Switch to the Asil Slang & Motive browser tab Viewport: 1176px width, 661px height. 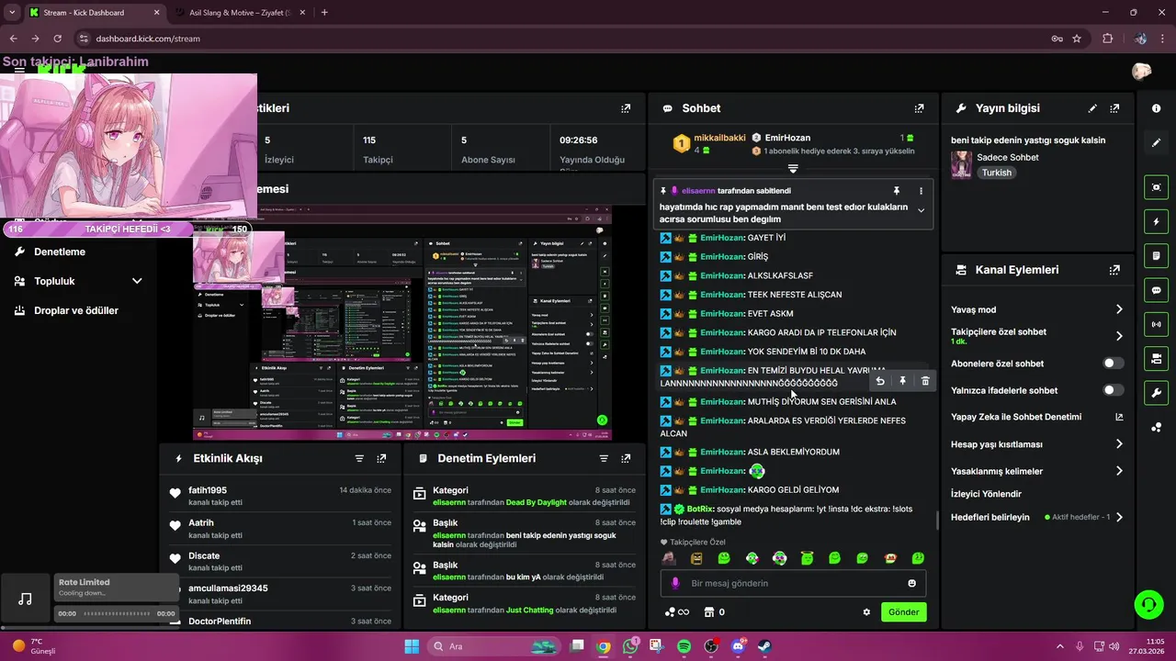[x=238, y=13]
